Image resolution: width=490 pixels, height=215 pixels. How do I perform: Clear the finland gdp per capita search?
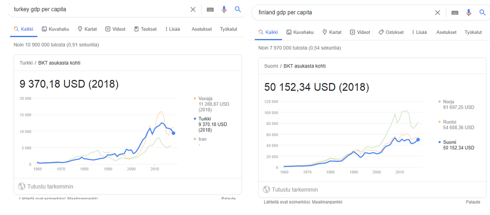click(x=438, y=12)
